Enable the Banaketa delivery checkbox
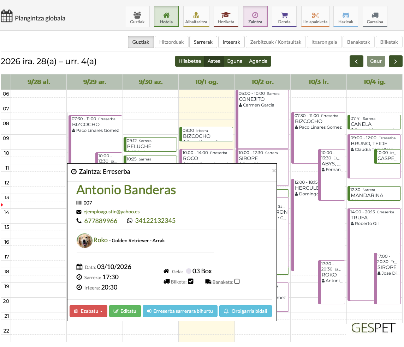404x347 pixels. click(x=237, y=281)
